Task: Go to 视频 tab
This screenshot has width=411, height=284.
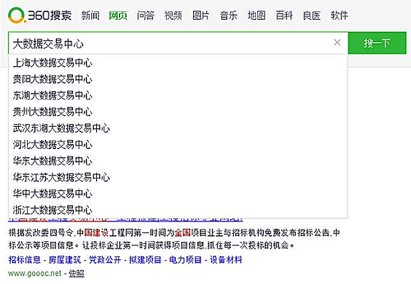Action: click(x=173, y=16)
